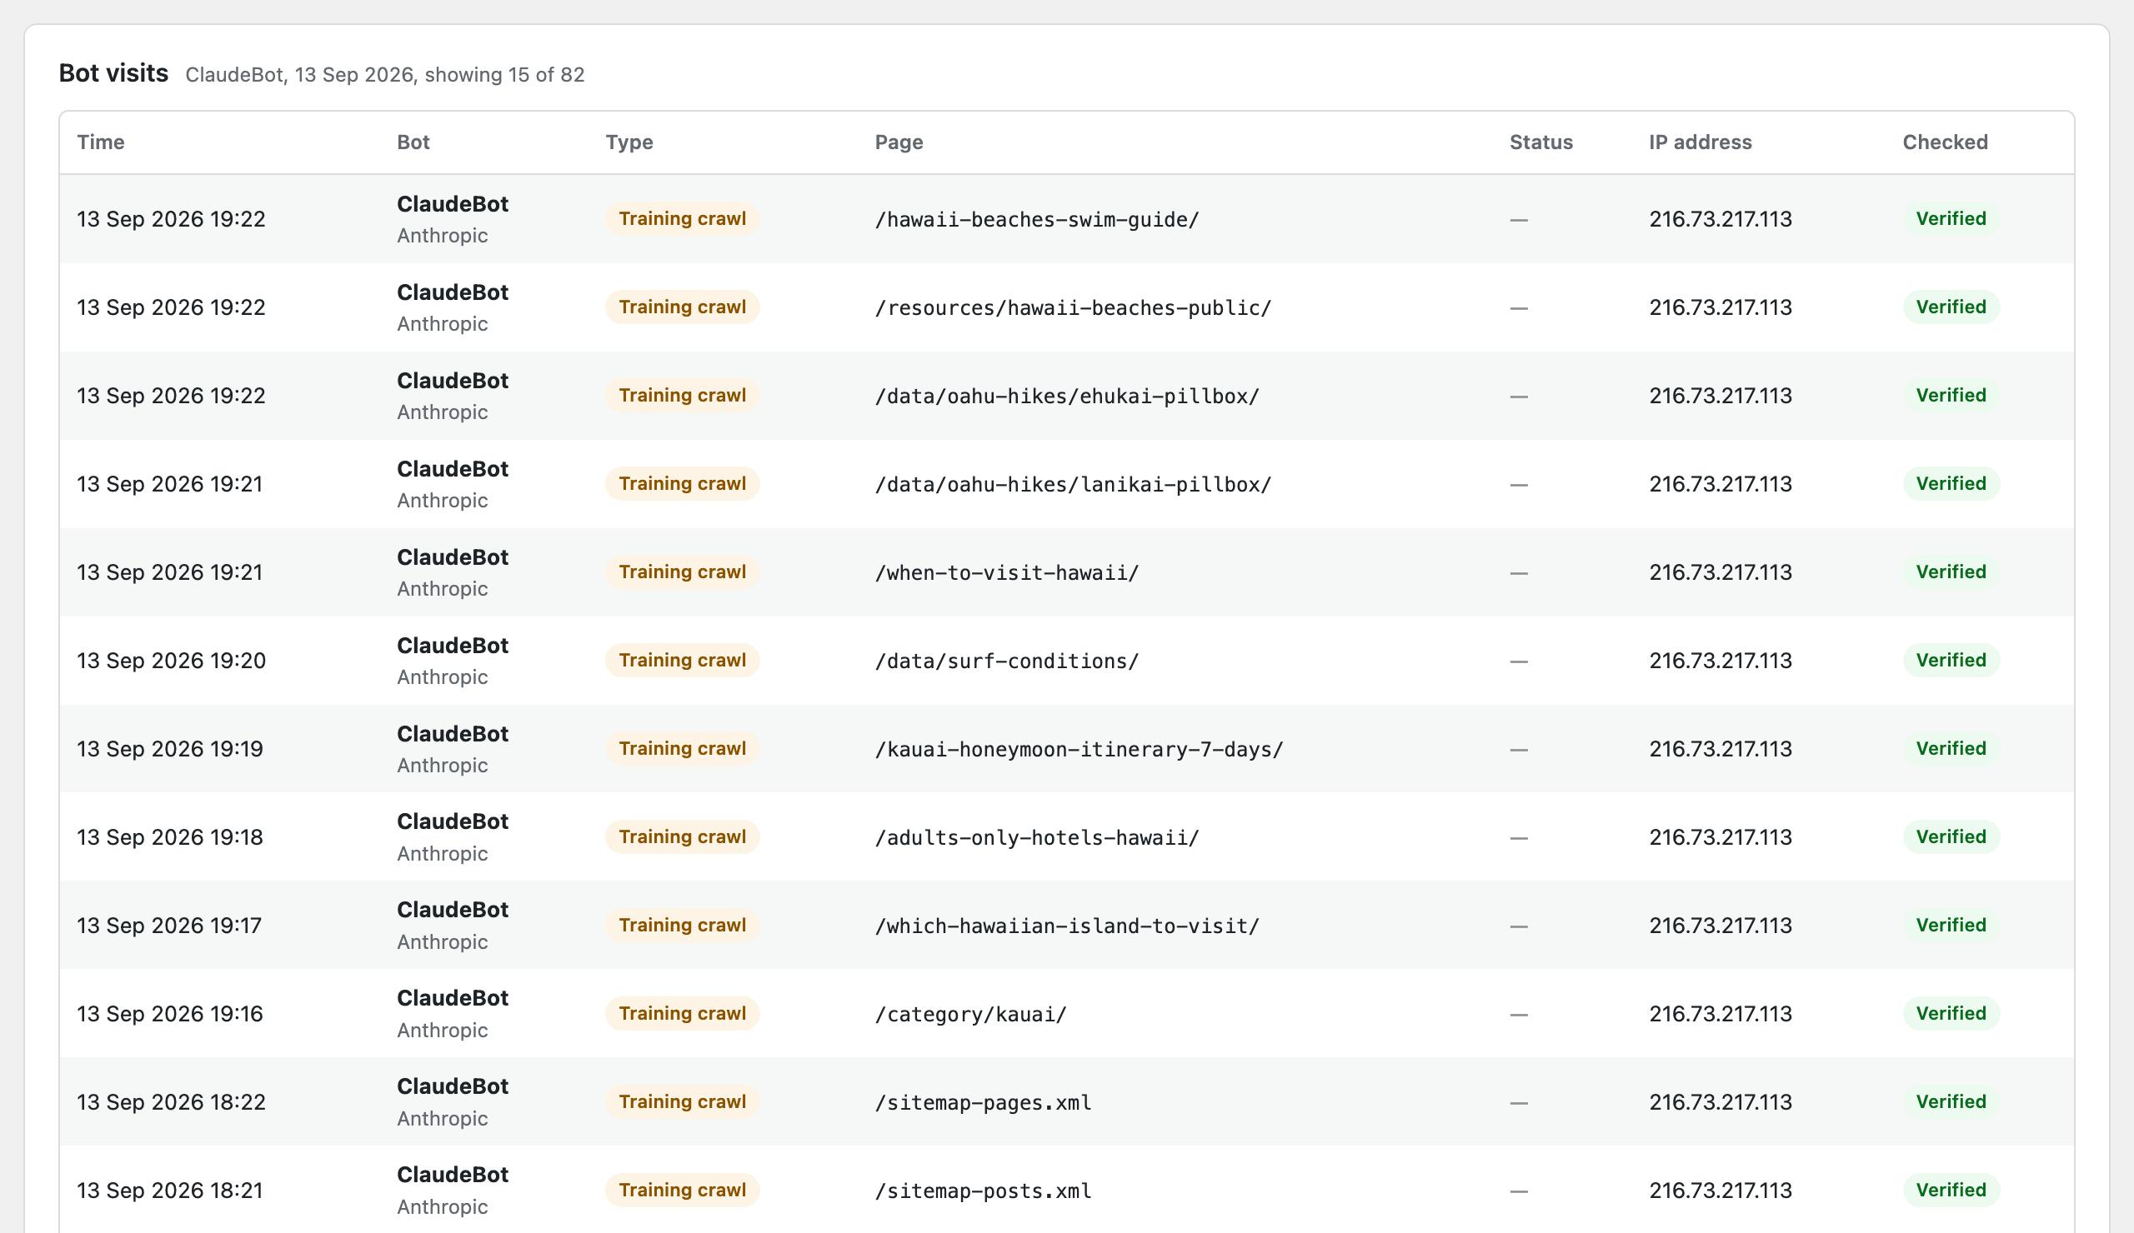Screen dimensions: 2134x1233
Task: Click Training crawl badge for /data/surf-conditions/
Action: click(682, 660)
